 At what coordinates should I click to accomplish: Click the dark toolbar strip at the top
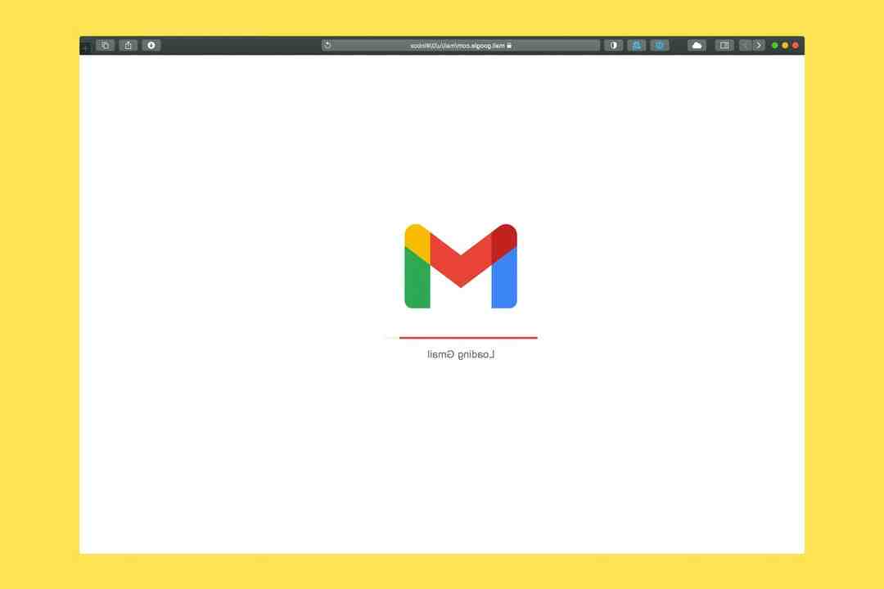click(x=246, y=45)
